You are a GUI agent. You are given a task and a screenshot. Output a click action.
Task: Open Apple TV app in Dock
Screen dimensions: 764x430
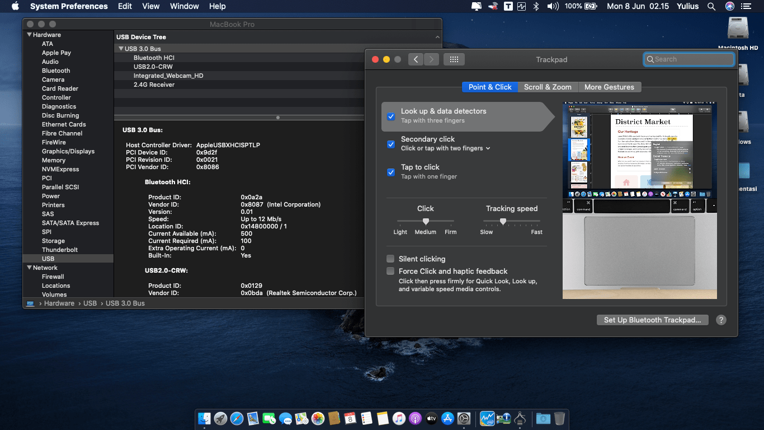[x=431, y=418]
